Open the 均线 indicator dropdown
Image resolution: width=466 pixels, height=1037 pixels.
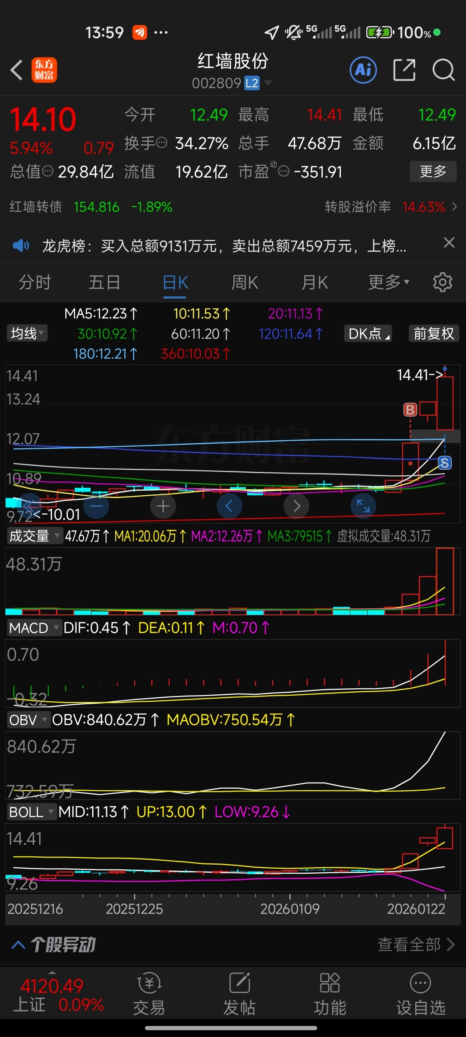click(27, 333)
